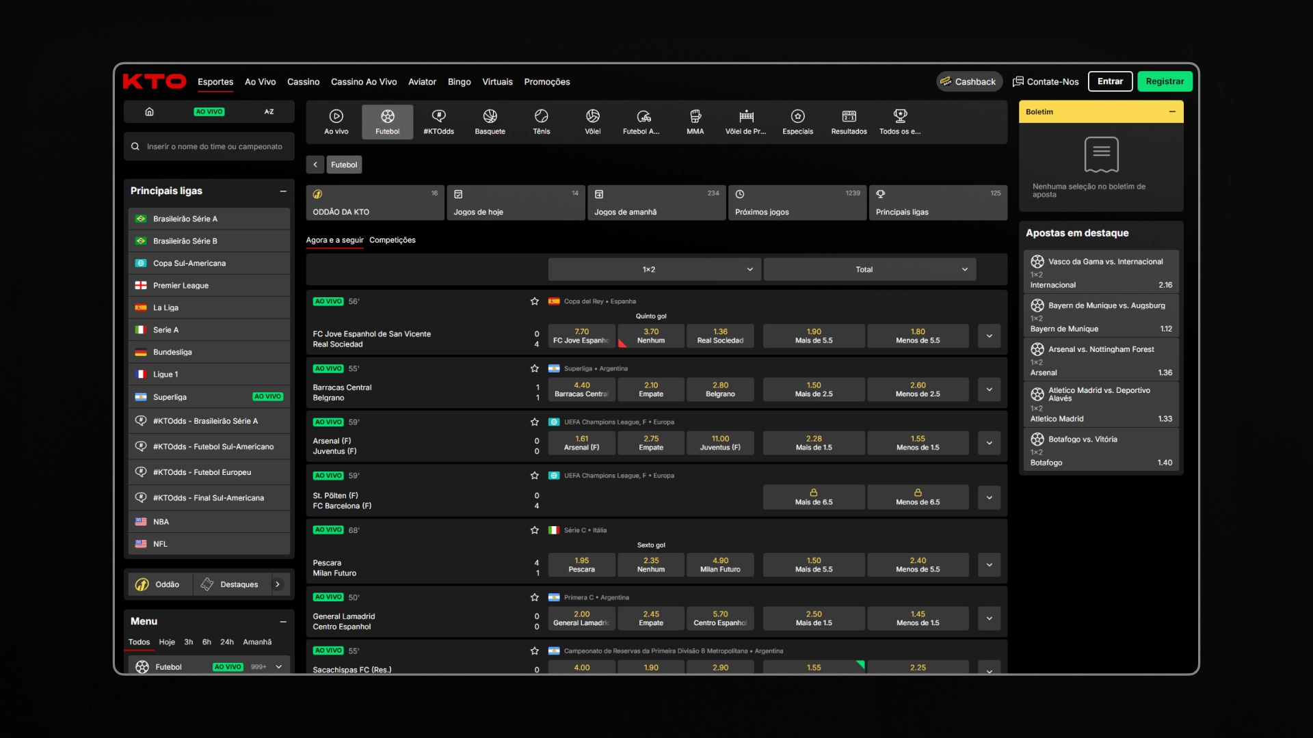Collapse the Principais ligas panel
This screenshot has width=1313, height=738.
tap(283, 191)
